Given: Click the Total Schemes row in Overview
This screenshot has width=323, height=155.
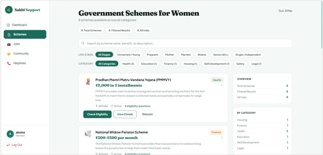Looking at the screenshot, I should click(x=262, y=86).
